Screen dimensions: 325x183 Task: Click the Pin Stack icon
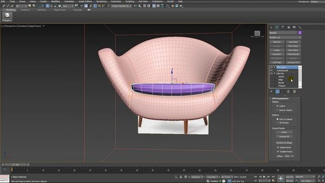tap(271, 91)
